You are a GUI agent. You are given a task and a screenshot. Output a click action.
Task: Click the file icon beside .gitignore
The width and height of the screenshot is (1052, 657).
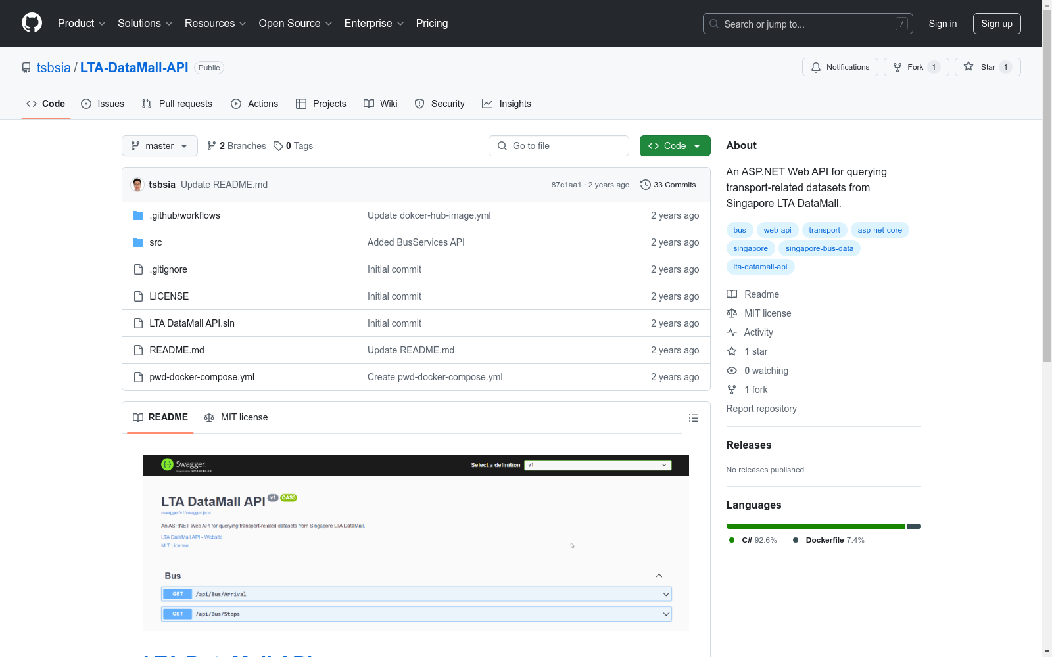point(138,269)
